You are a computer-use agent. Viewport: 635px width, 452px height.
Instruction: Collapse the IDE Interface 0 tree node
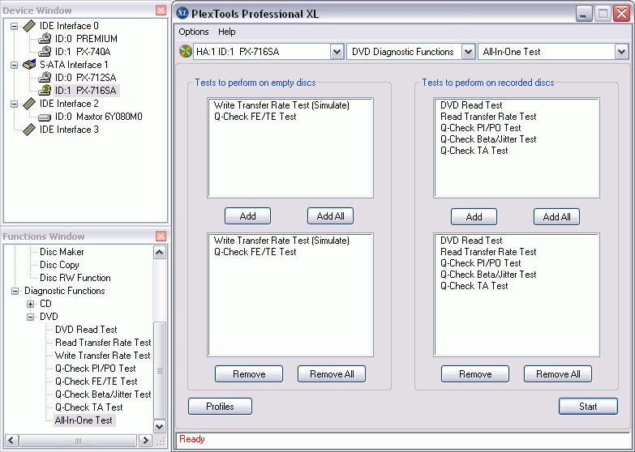pyautogui.click(x=14, y=26)
